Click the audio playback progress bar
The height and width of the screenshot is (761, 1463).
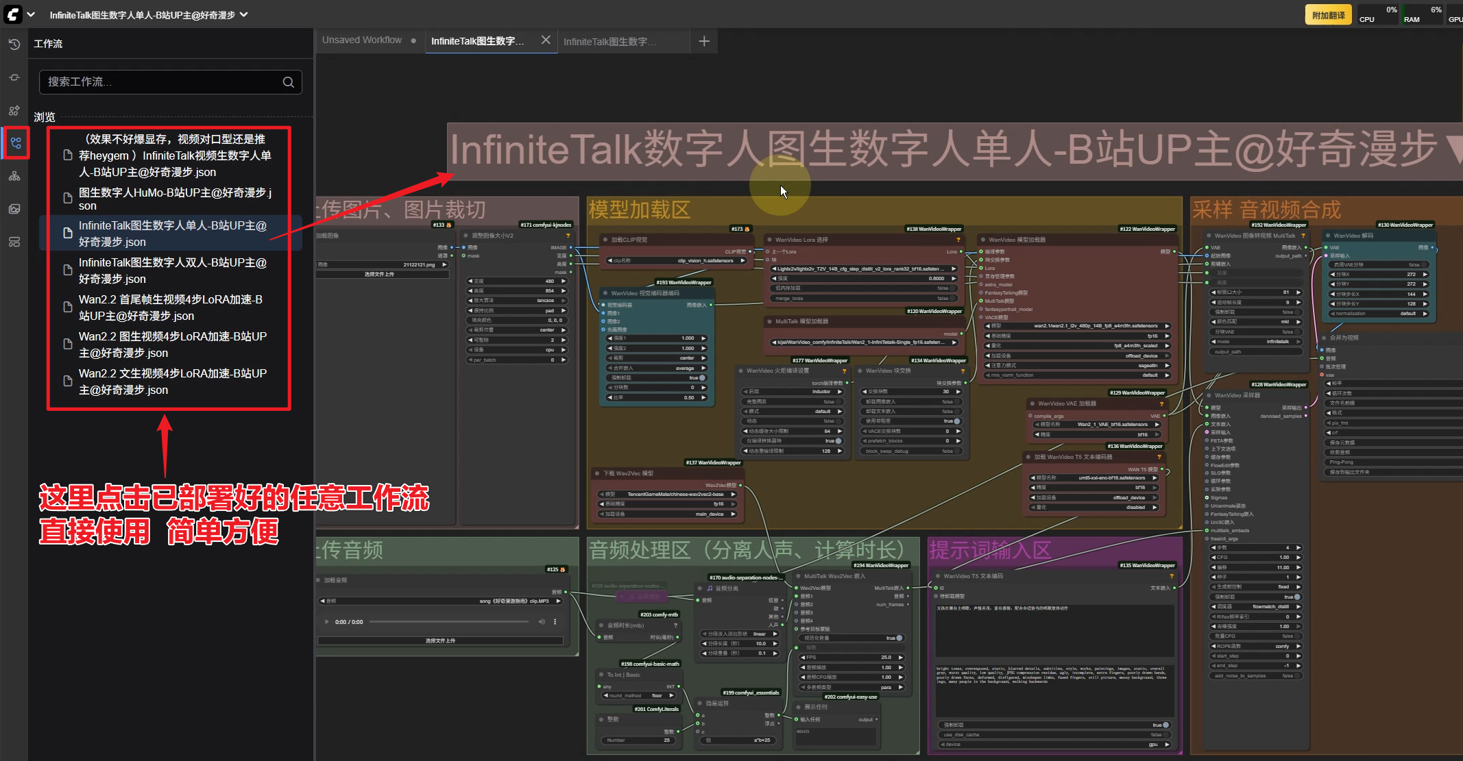[x=450, y=622]
